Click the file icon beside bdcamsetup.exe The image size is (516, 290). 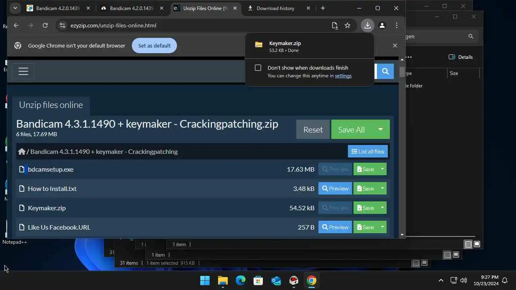(x=22, y=169)
